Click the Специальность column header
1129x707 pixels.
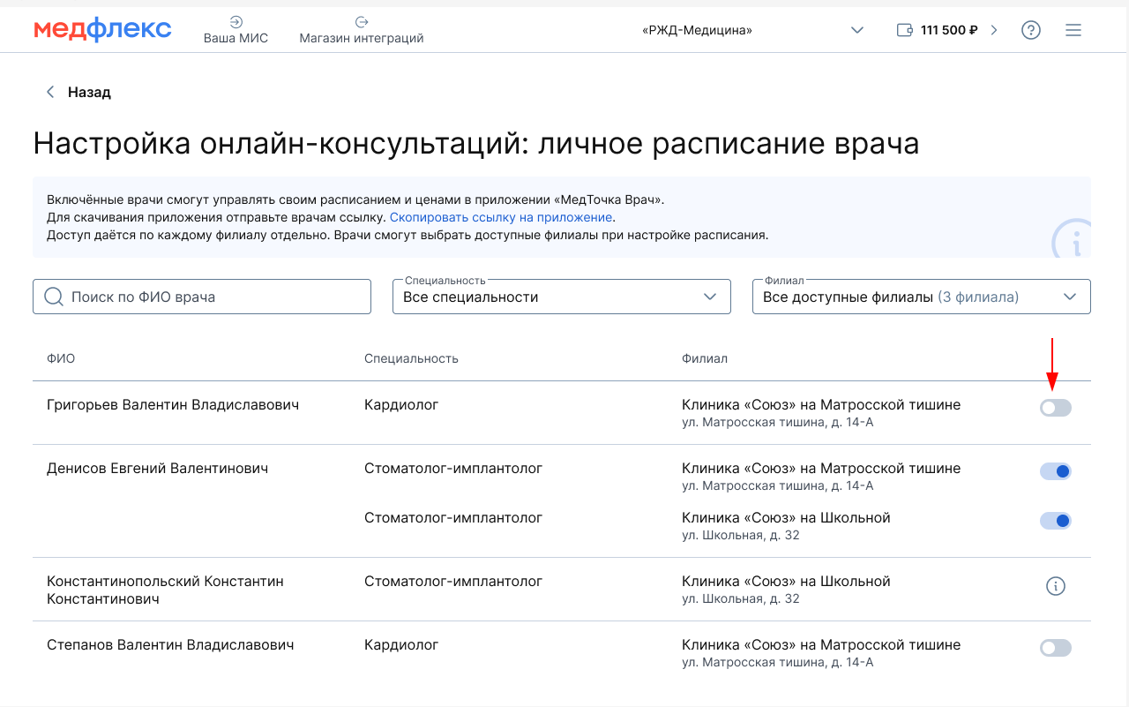click(x=411, y=358)
